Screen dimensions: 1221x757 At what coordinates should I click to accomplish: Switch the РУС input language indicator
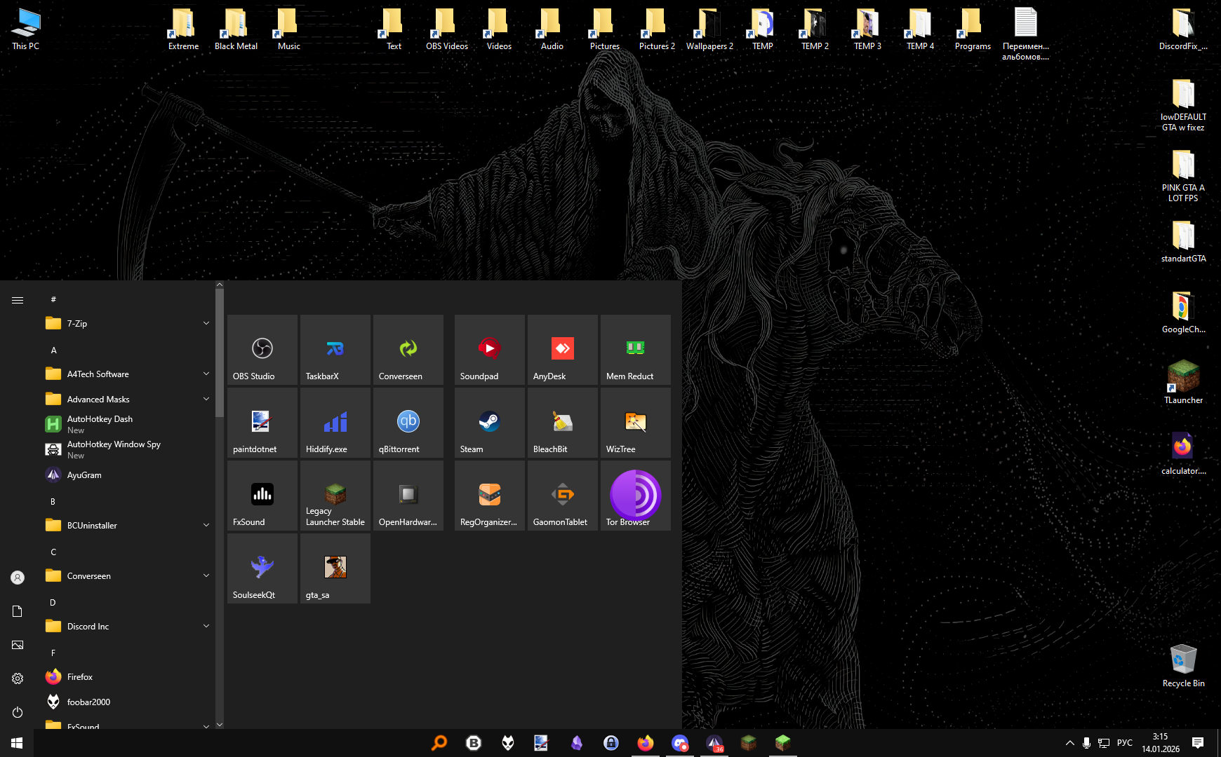pyautogui.click(x=1125, y=743)
